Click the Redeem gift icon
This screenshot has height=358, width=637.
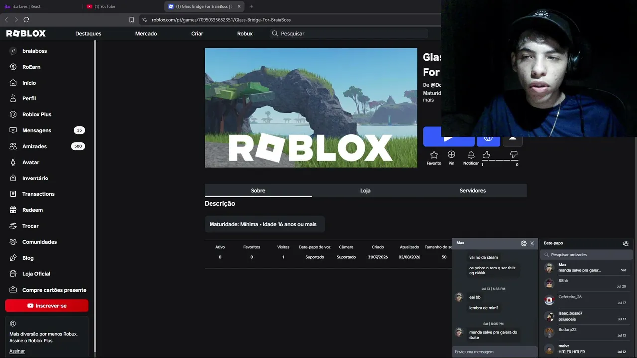coord(13,210)
